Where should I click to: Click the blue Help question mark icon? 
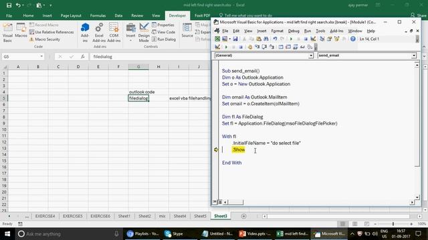(x=353, y=39)
